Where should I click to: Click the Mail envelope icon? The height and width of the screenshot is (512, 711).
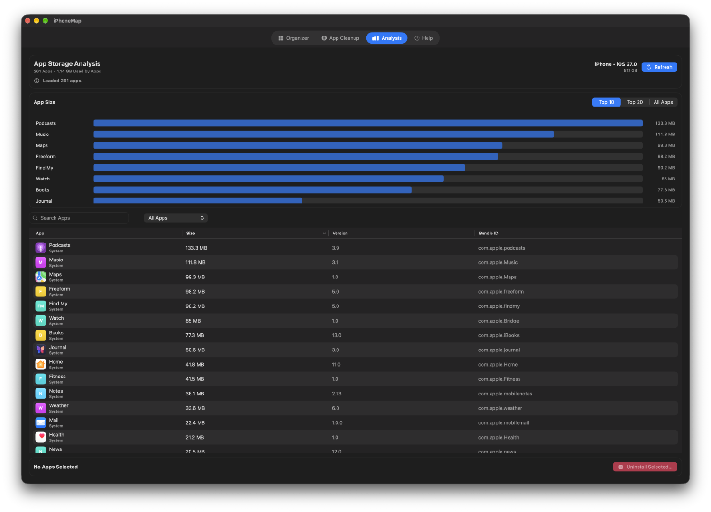41,422
